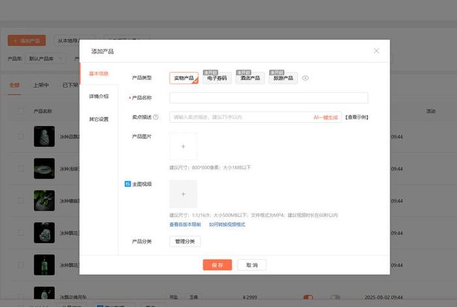Click the blue badge icon beside 主图视频
The image size is (457, 307).
(128, 184)
